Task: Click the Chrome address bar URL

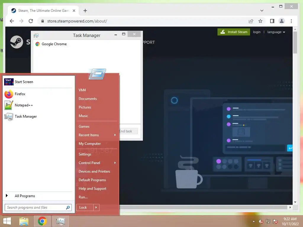Action: tap(77, 21)
